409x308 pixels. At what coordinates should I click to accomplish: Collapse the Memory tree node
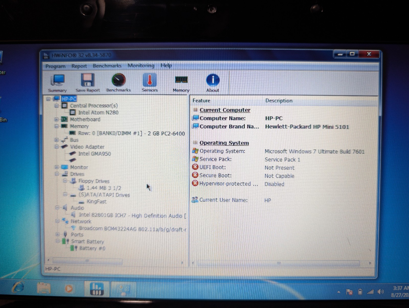click(x=56, y=126)
